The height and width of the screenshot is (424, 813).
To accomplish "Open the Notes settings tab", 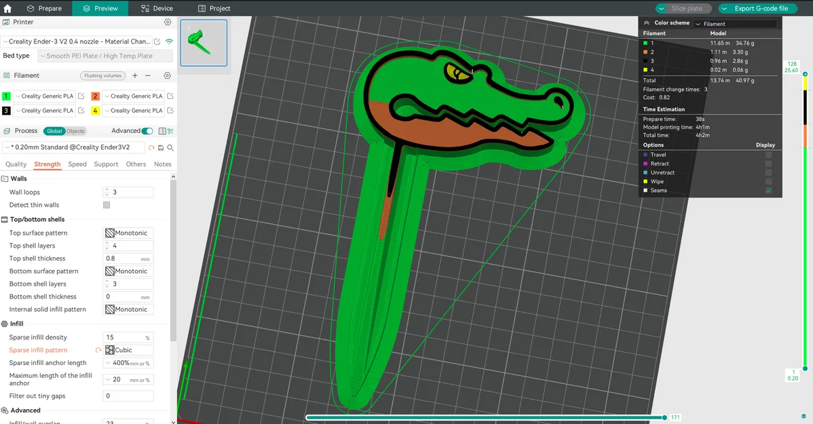I will click(x=163, y=164).
